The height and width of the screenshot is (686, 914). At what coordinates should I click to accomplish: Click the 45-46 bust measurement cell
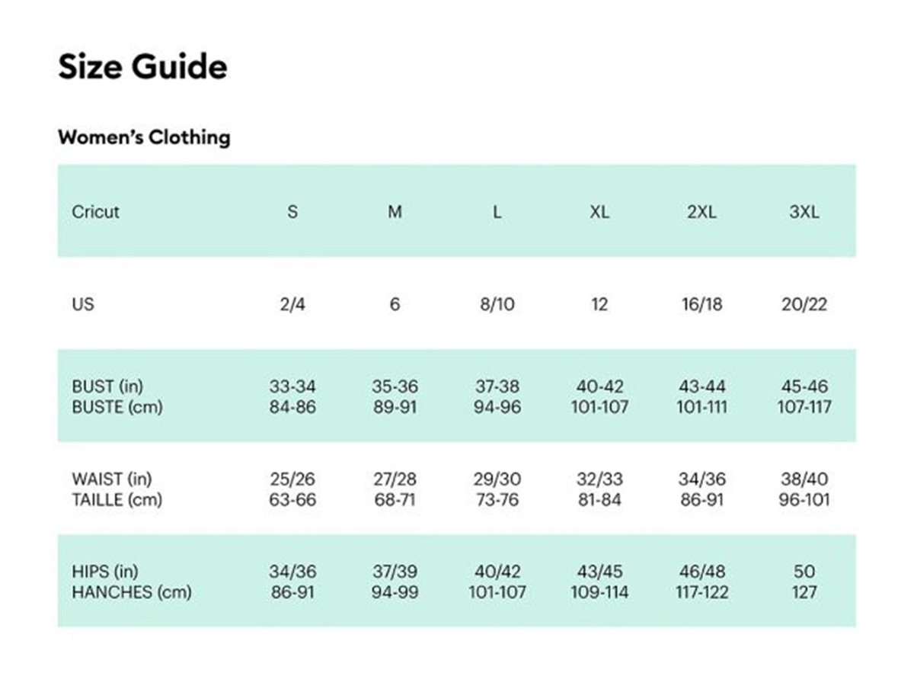tap(804, 386)
